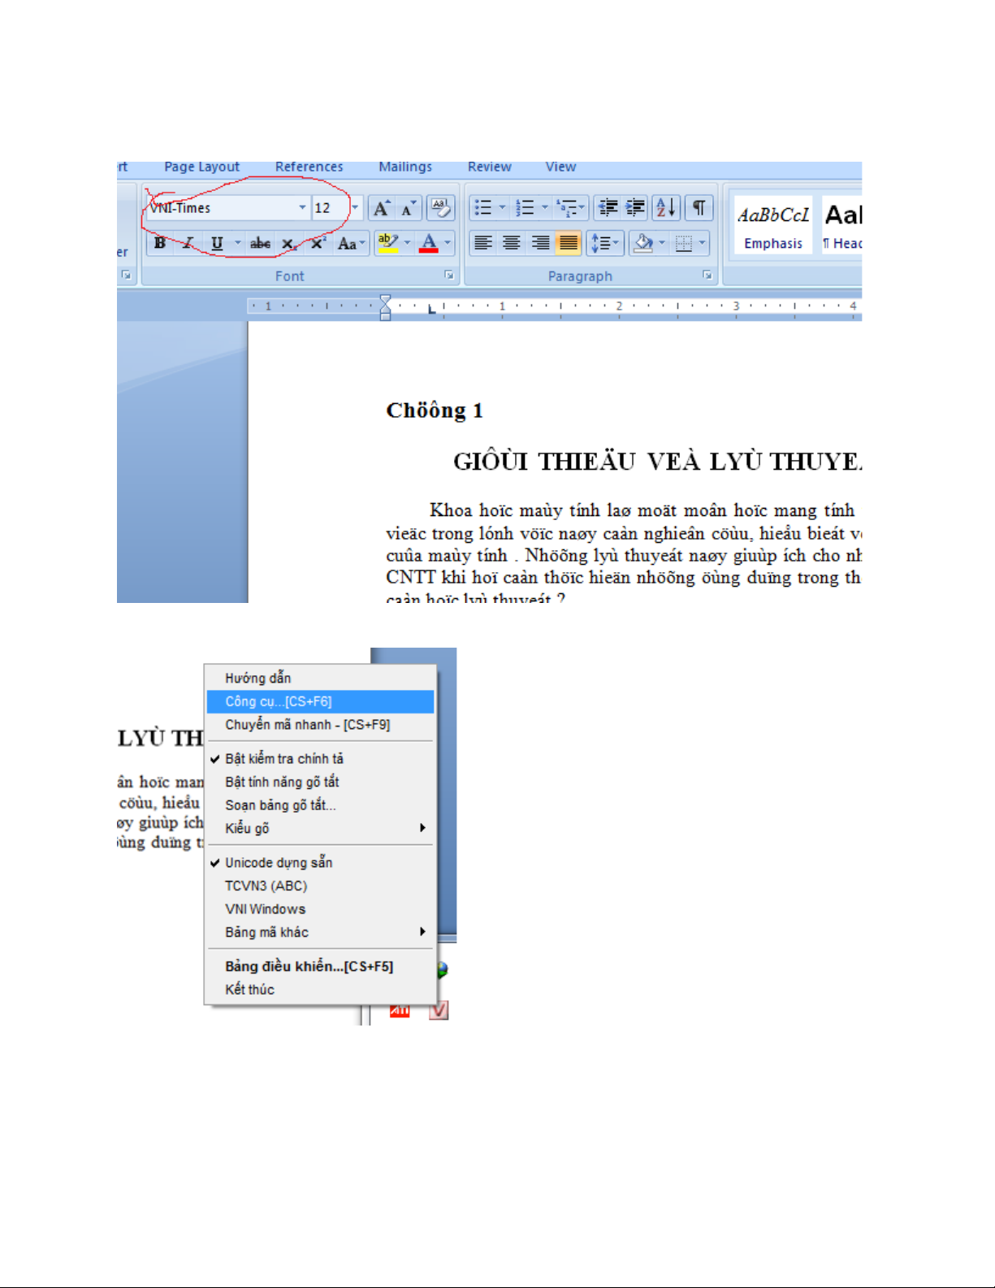995x1288 pixels.
Task: Apply Bullets list formatting
Action: tap(483, 208)
